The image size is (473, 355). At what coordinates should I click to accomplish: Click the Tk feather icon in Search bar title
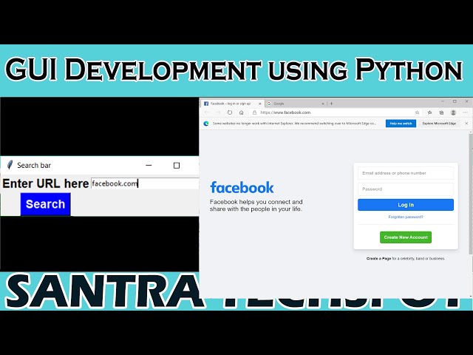coord(10,165)
